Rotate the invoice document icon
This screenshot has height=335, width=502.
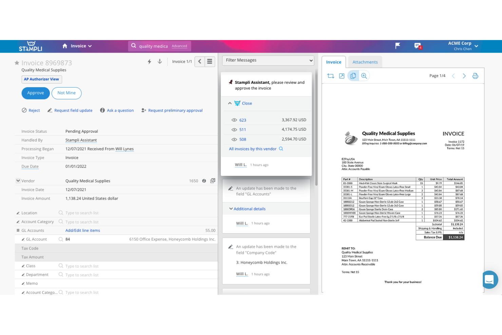(x=331, y=76)
